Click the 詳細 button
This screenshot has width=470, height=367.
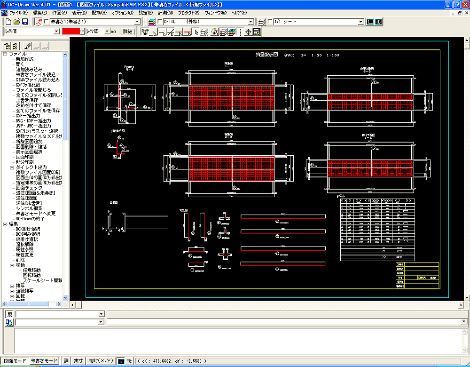tap(128, 31)
